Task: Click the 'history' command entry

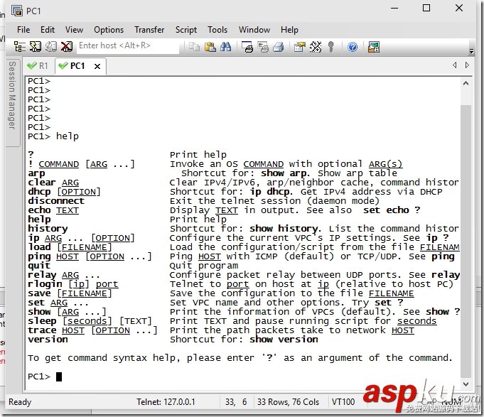Action: (48, 229)
